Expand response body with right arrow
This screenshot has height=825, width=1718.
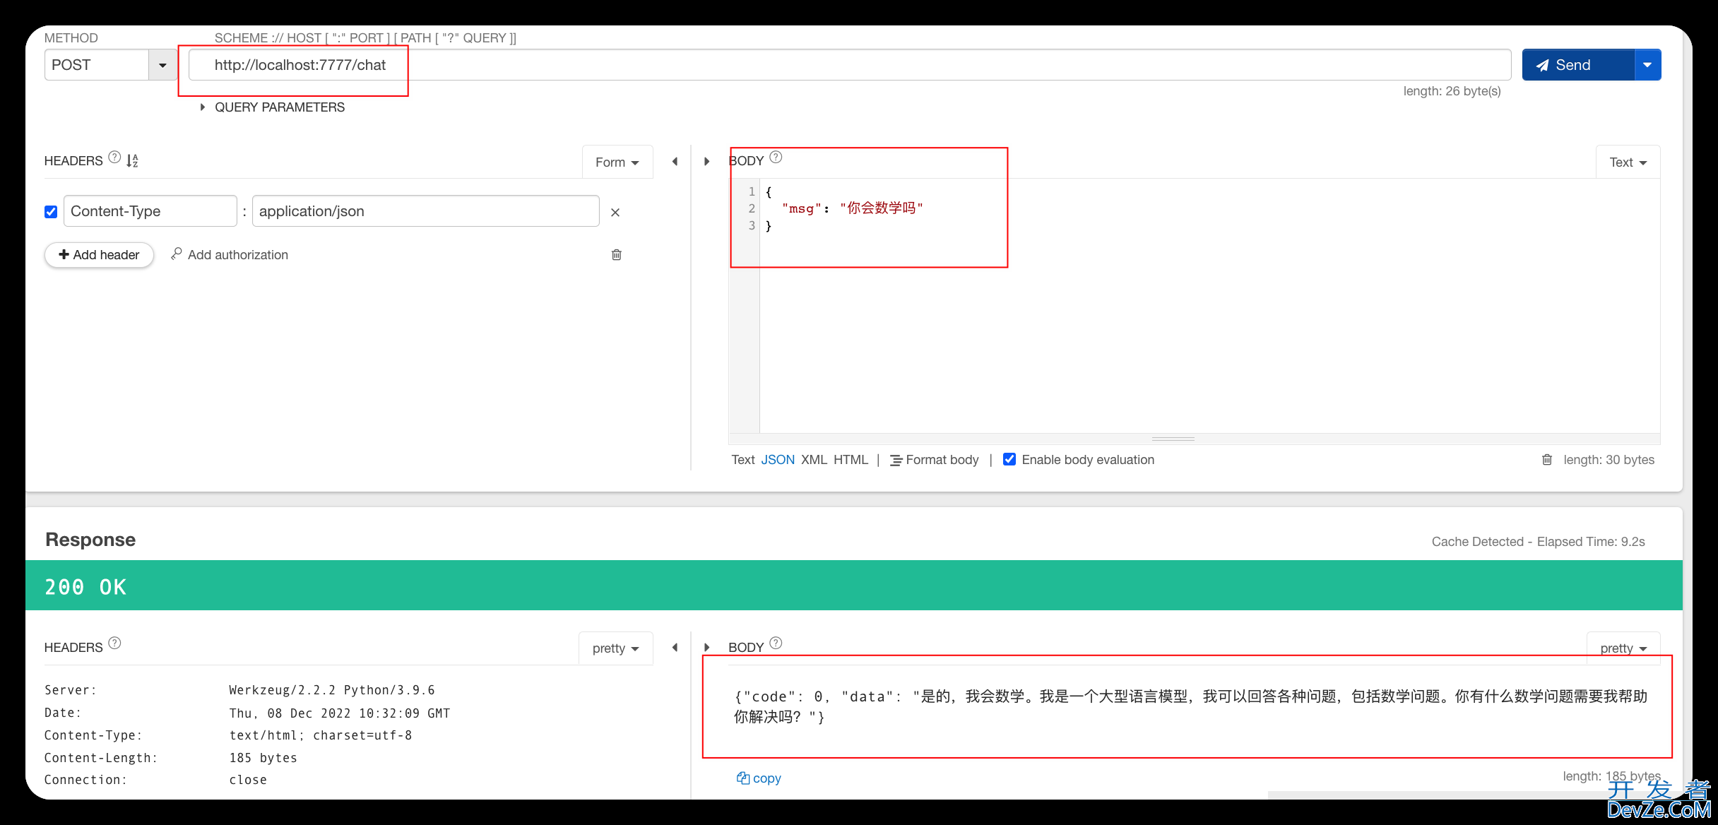tap(706, 648)
